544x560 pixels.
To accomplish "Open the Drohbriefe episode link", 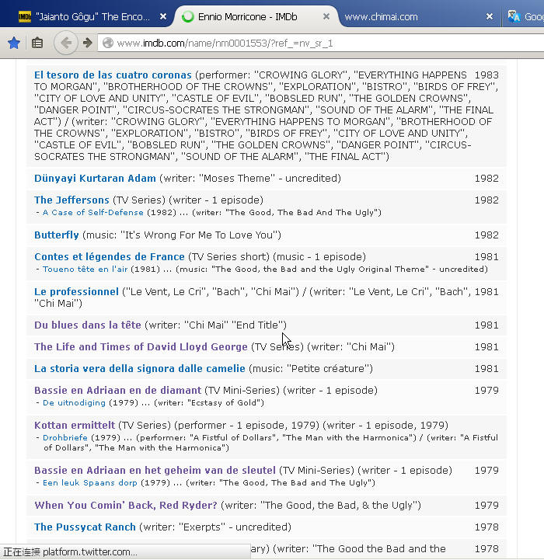I will click(65, 438).
